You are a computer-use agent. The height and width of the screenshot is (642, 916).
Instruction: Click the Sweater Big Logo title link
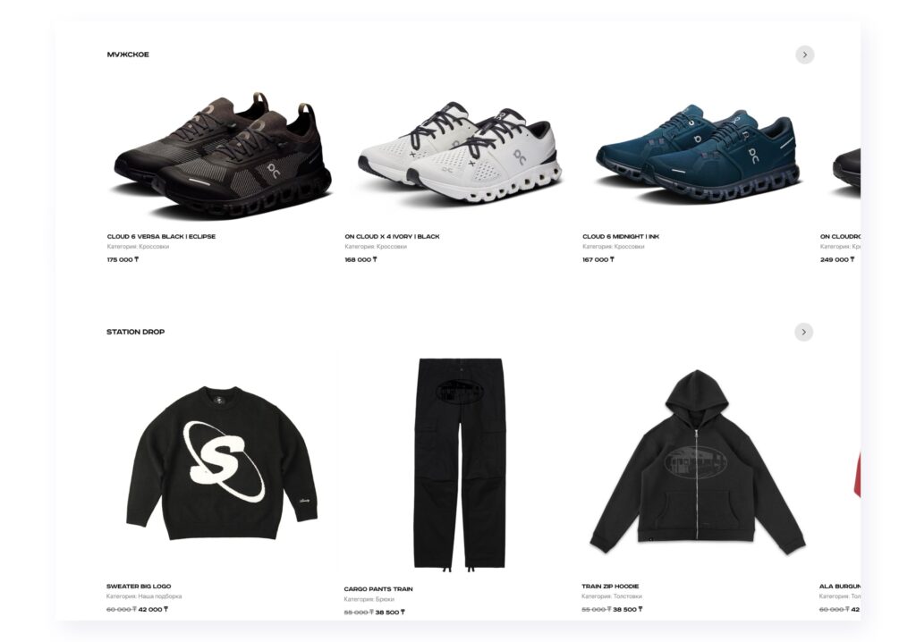(139, 586)
